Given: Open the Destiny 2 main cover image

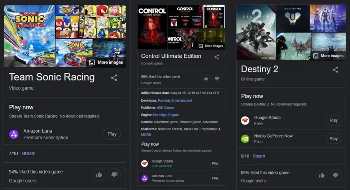Looking at the screenshot, I should coord(256,32).
